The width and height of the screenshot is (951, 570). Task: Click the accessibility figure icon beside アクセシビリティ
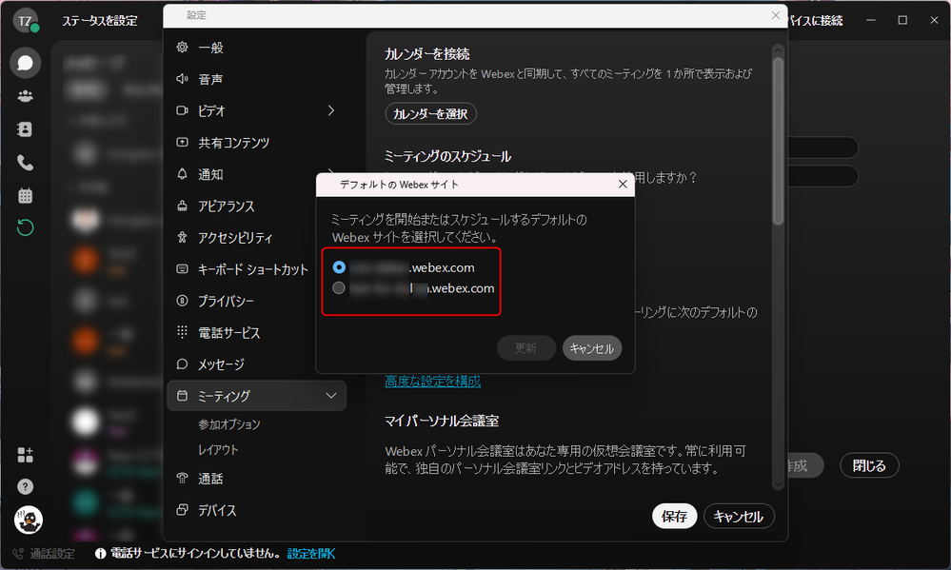[182, 237]
